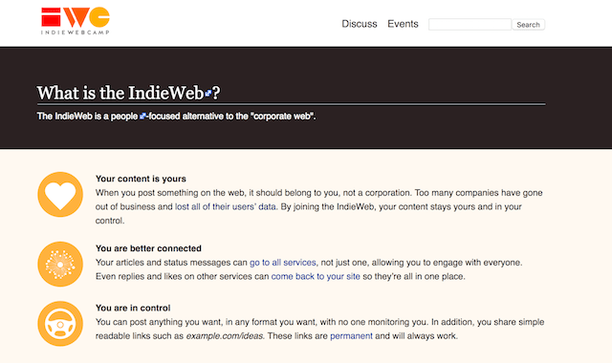Open the 'permanent' link
Viewport: 612px width, 363px height.
[x=351, y=335]
